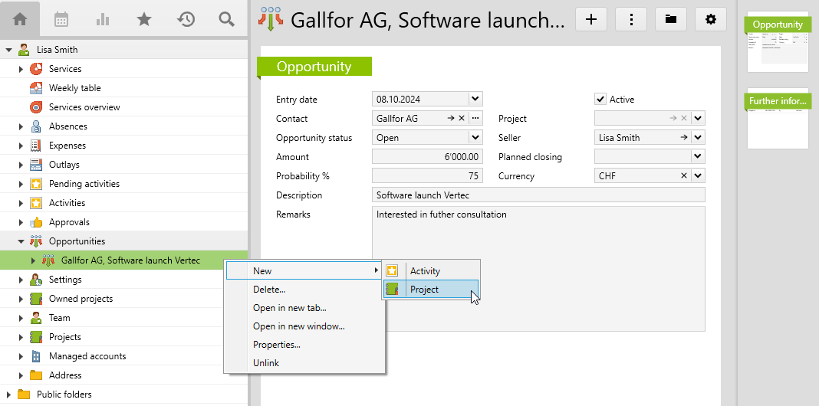819x406 pixels.
Task: Open the bar chart reports icon
Action: (103, 19)
